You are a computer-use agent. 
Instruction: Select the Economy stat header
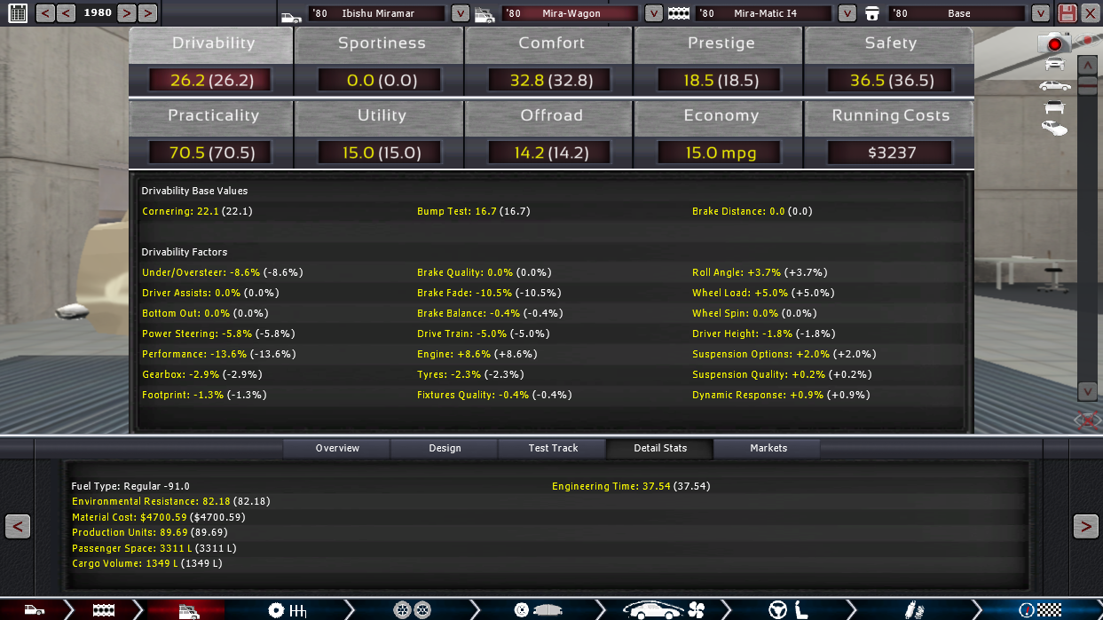(x=721, y=116)
